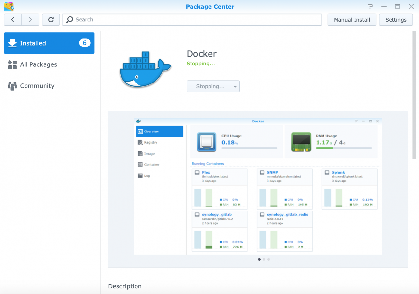This screenshot has width=419, height=294.
Task: Maximize the Package Center window
Action: 397,7
